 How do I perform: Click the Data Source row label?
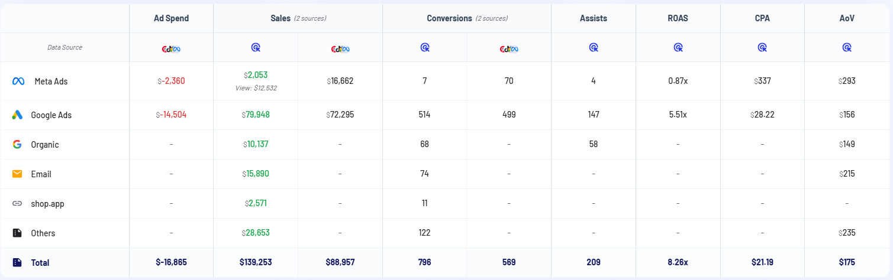pos(65,47)
